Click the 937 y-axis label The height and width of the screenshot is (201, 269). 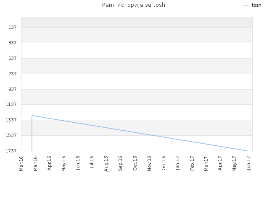(13, 89)
